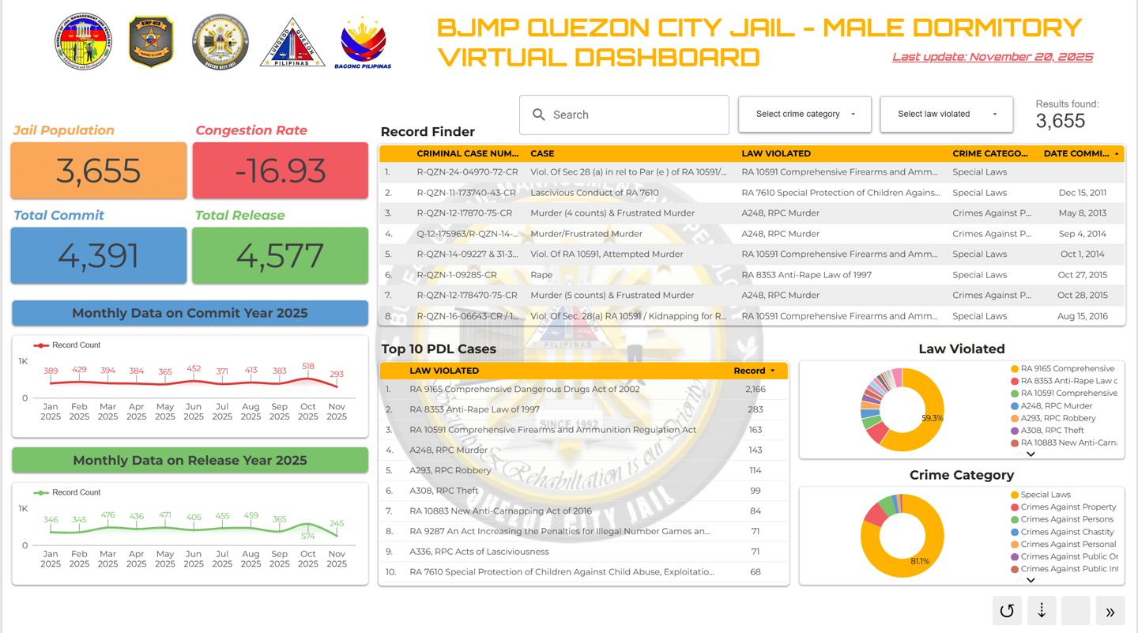Click the Jail Population 3,655 scorecard
The image size is (1138, 633).
tap(99, 171)
